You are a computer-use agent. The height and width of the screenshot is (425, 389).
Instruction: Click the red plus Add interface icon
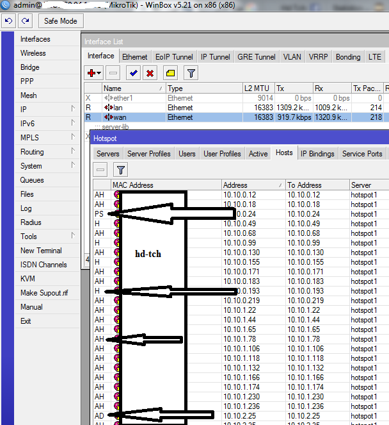(x=91, y=73)
